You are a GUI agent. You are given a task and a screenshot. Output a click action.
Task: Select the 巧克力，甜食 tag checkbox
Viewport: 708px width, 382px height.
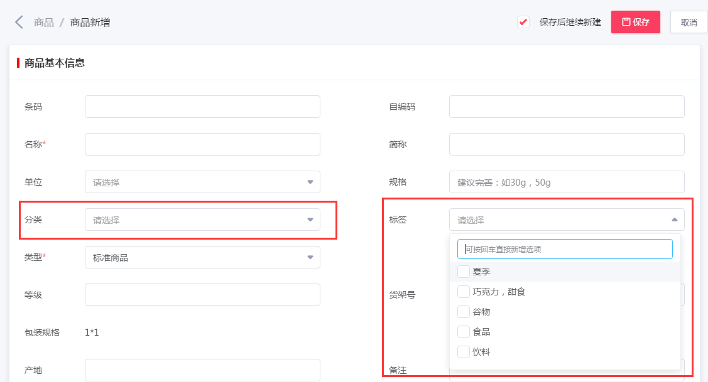(464, 292)
